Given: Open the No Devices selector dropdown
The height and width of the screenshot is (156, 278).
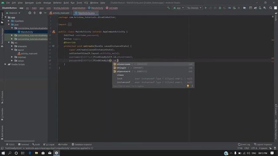Looking at the screenshot, I should point(194,8).
